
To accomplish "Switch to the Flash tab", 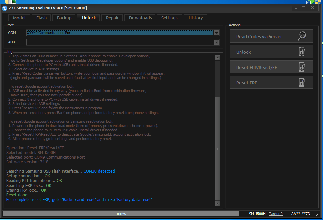I will point(41,18).
